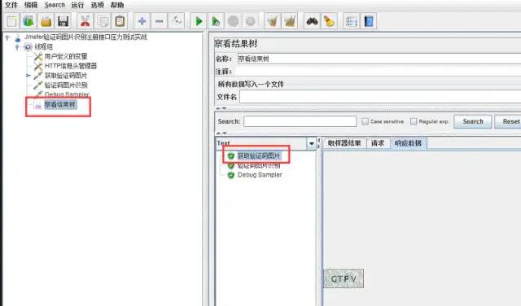Click collapse arrows above the Search row
Viewport: 521px width, 306px height.
(x=221, y=108)
